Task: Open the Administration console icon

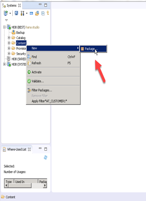Action: pyautogui.click(x=16, y=13)
